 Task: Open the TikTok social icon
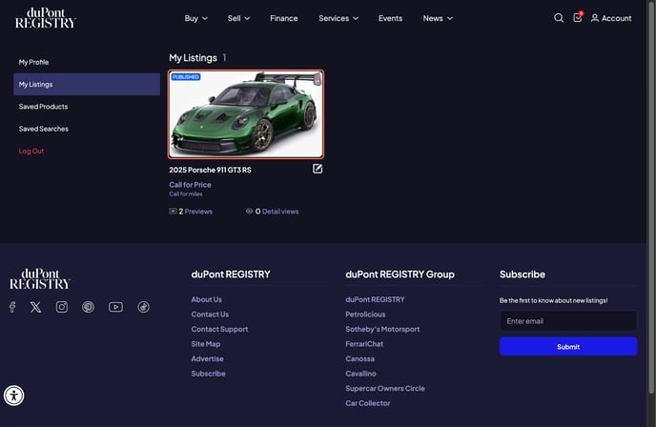tap(143, 307)
